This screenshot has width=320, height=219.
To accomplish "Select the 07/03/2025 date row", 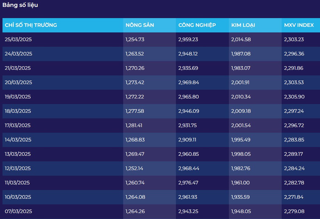I will click(x=18, y=211).
